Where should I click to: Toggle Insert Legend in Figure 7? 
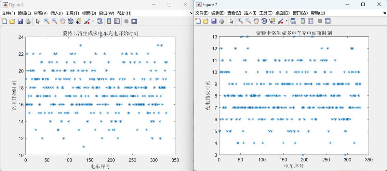(310, 21)
